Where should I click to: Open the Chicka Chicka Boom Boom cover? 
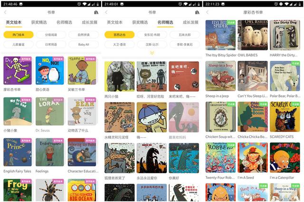253,116
